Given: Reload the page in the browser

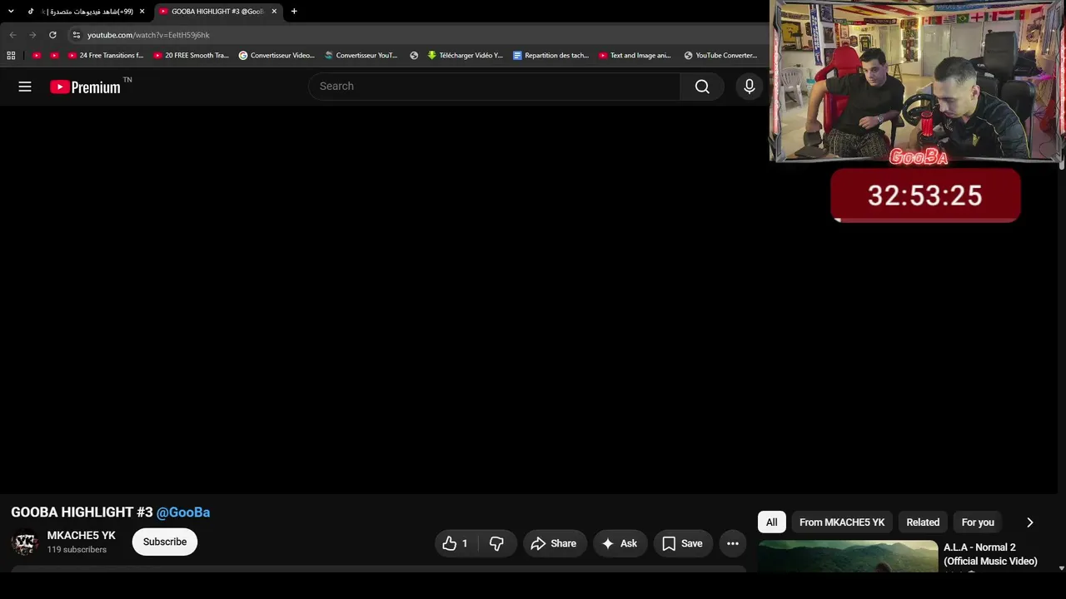Looking at the screenshot, I should click(x=52, y=35).
